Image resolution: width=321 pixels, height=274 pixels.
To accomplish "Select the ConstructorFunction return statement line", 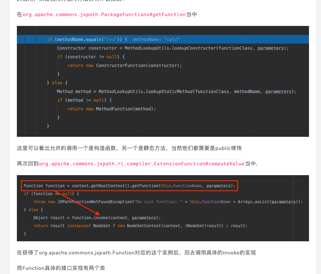I will click(x=124, y=65).
